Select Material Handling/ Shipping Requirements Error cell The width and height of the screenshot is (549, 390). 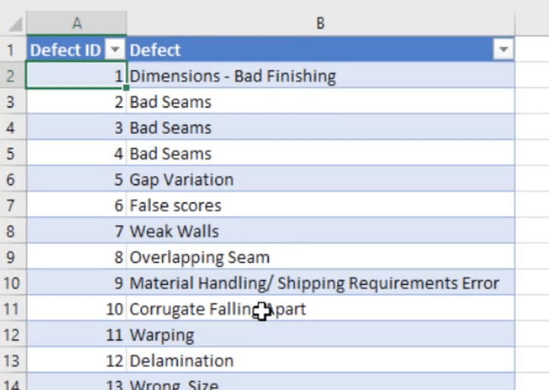tap(321, 283)
